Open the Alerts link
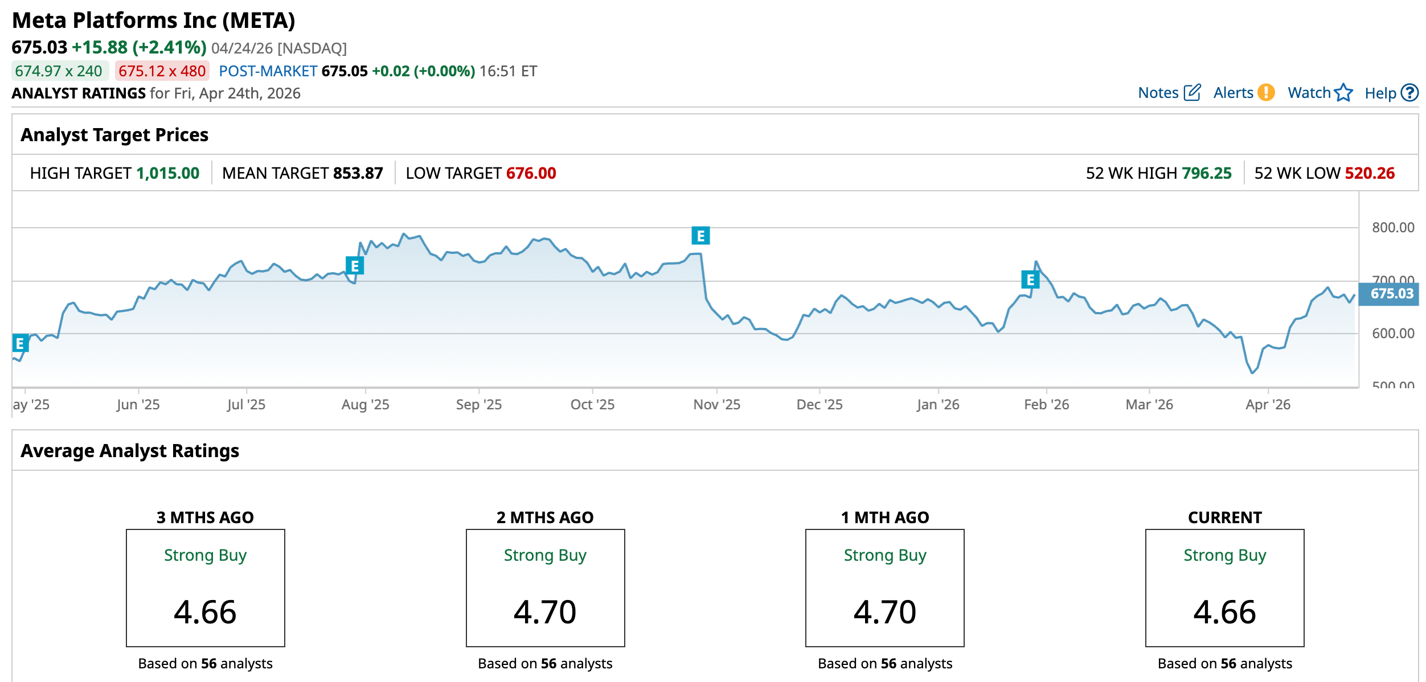Image resolution: width=1426 pixels, height=682 pixels. point(1233,93)
